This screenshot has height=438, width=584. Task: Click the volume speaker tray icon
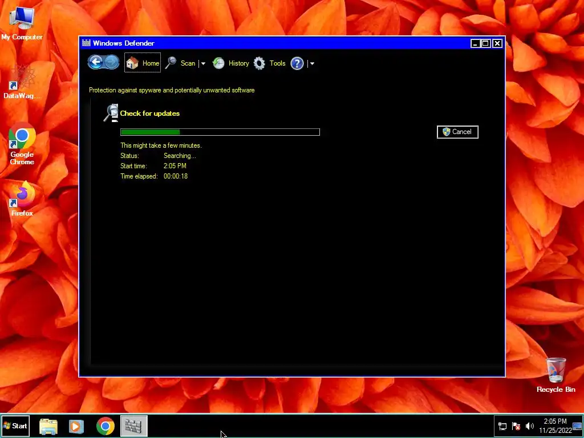(530, 426)
